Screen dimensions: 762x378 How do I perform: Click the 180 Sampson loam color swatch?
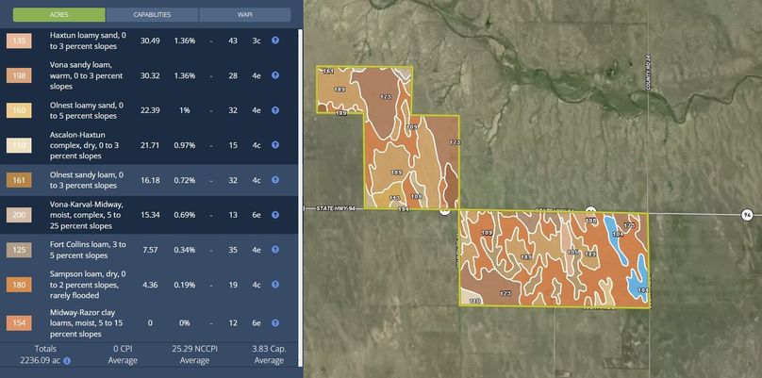(x=19, y=285)
